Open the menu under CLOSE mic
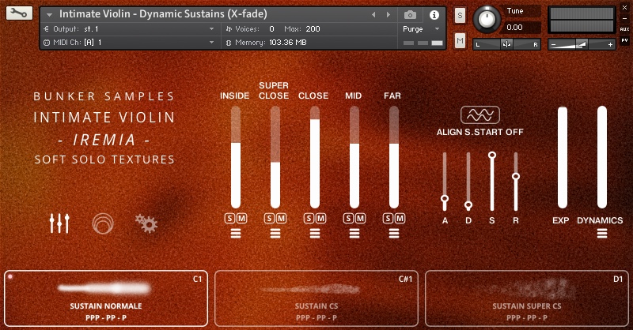Screen dimensions: 633x330 [x=314, y=233]
